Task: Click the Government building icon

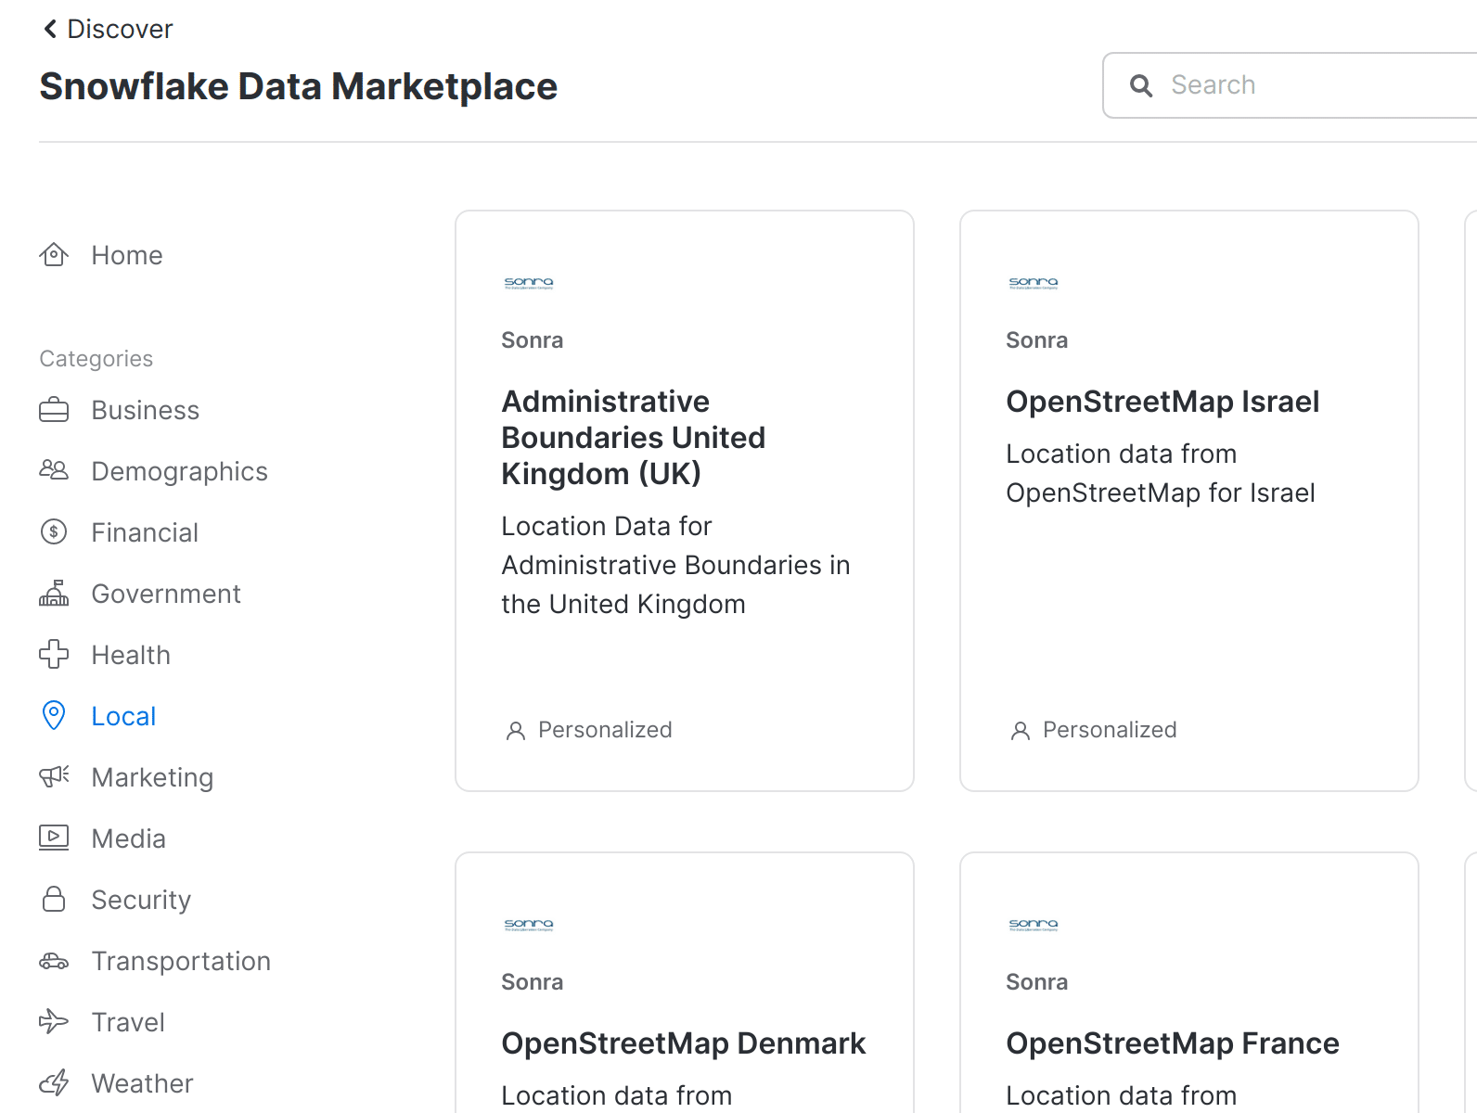Action: click(x=54, y=594)
